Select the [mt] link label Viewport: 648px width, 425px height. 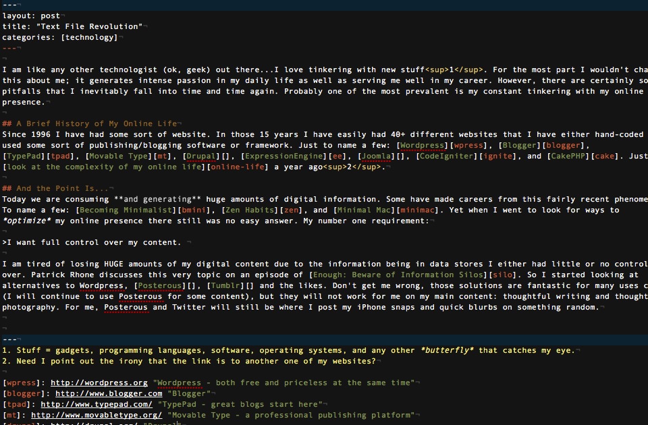click(13, 415)
